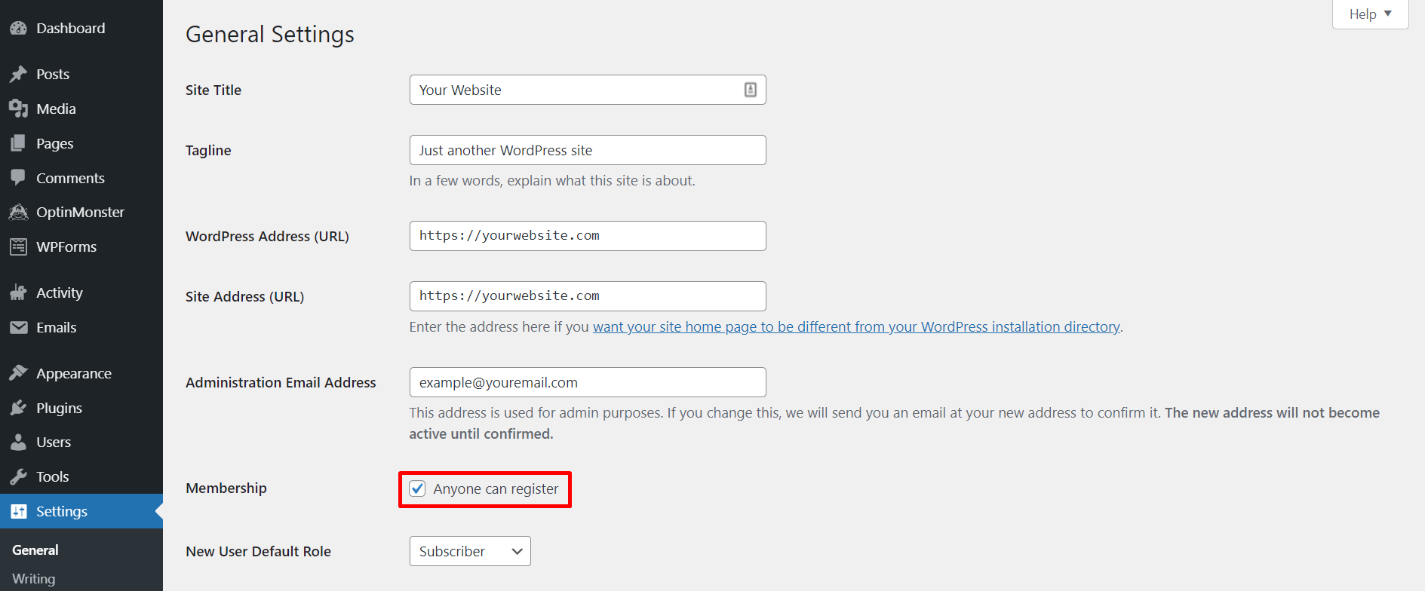This screenshot has width=1425, height=591.
Task: Open the Users menu
Action: [x=54, y=442]
